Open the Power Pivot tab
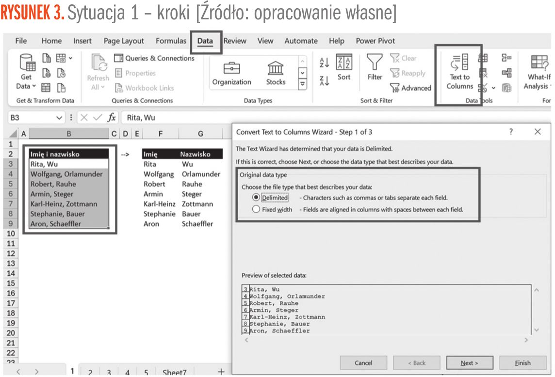This screenshot has width=555, height=377. point(375,41)
